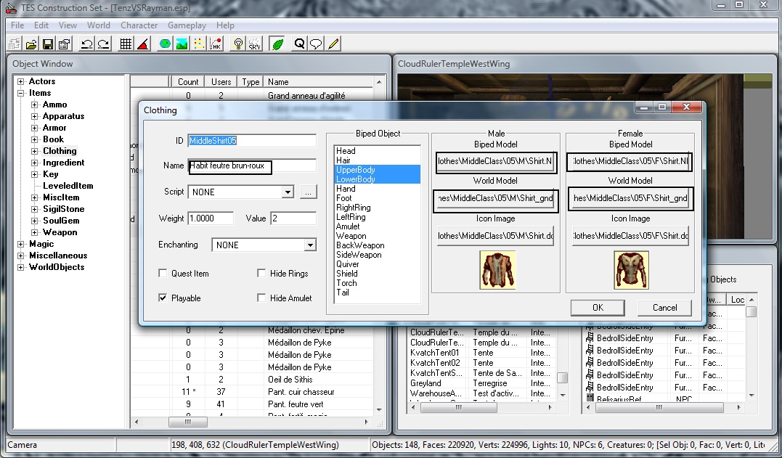
Task: Expand the Magic tree node
Action: click(21, 244)
